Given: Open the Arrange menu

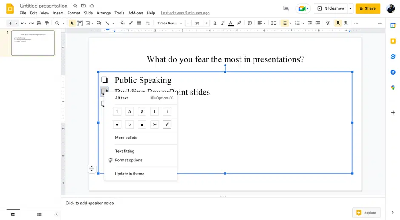Looking at the screenshot, I should tap(103, 13).
